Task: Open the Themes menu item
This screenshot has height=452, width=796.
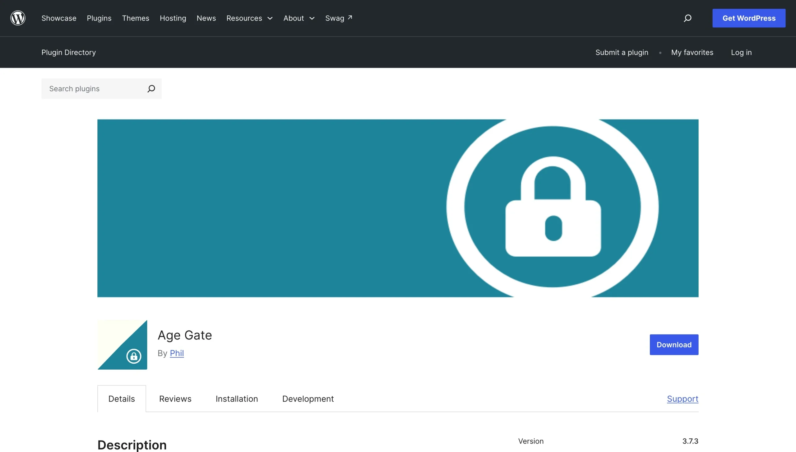Action: pyautogui.click(x=136, y=18)
